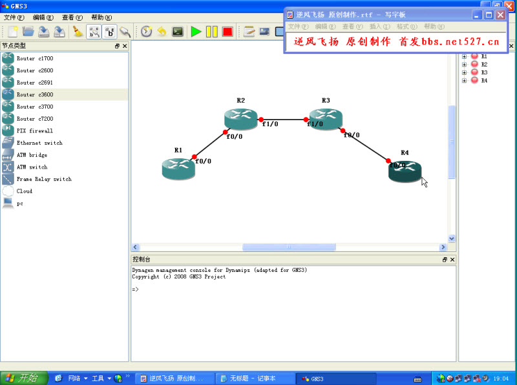The height and width of the screenshot is (385, 517).
Task: Click the snapshot clock icon
Action: 147,32
